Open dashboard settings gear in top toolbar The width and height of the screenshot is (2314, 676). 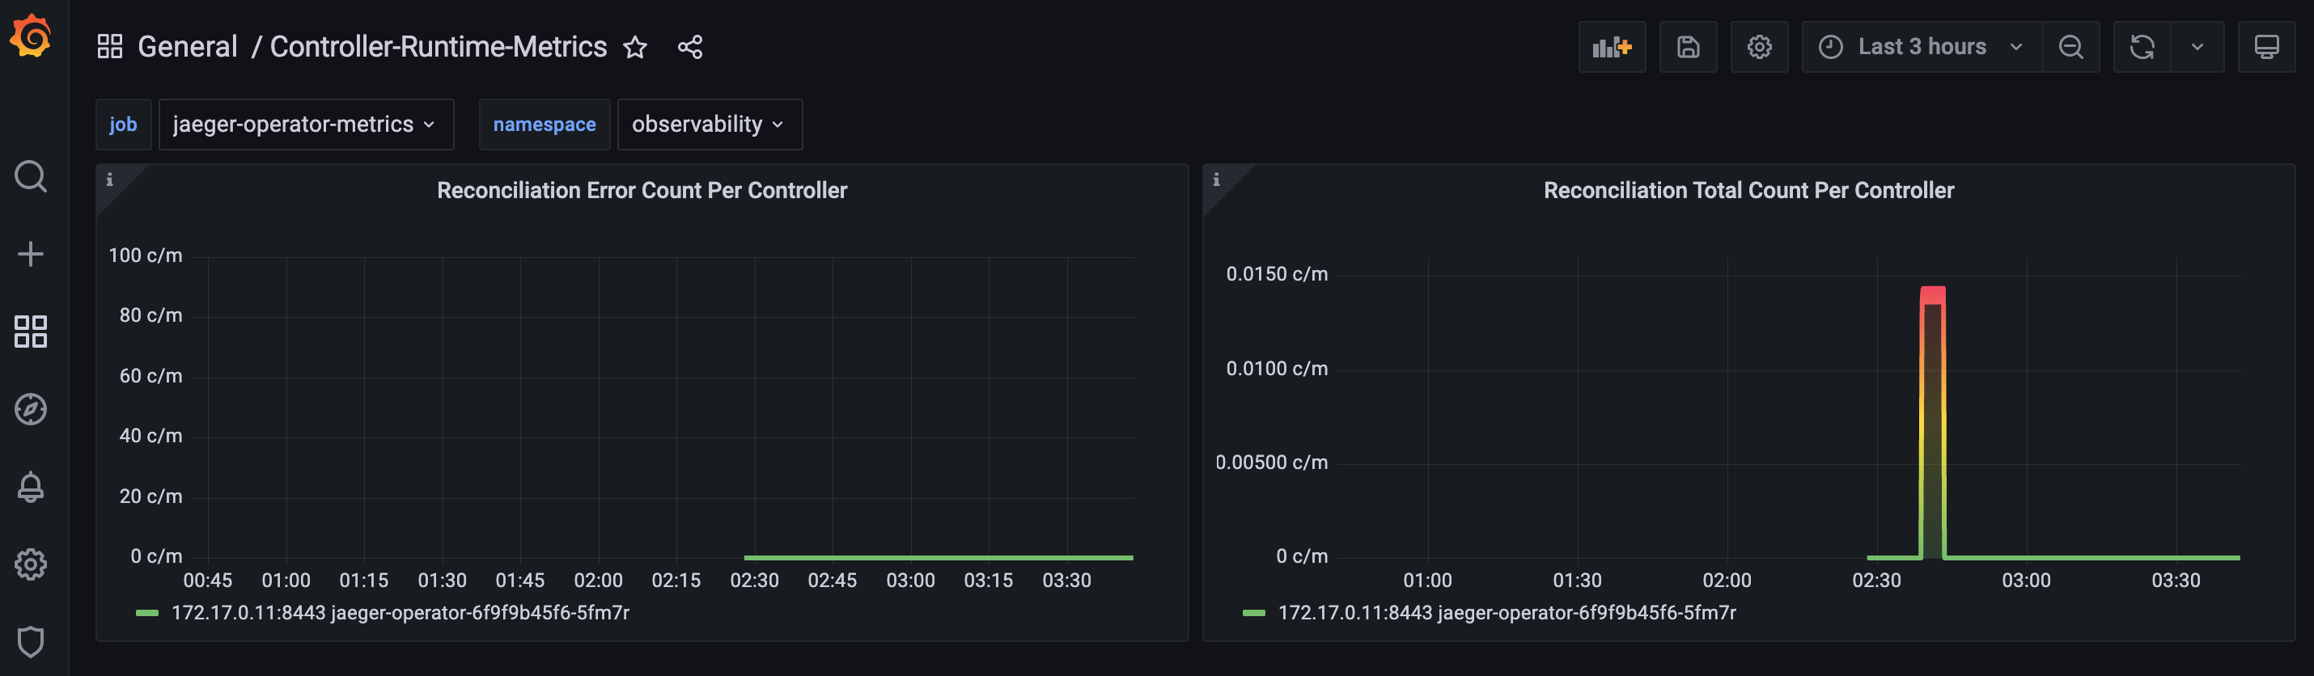click(1759, 47)
